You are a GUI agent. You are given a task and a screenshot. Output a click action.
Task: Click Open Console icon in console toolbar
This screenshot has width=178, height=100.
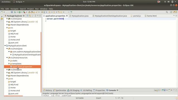coord(169,90)
